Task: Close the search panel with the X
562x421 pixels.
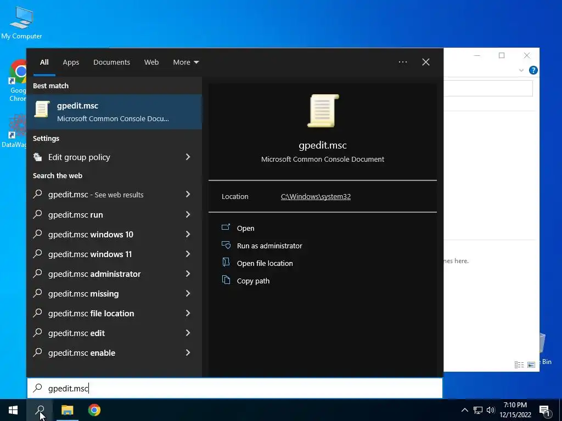Action: 426,62
